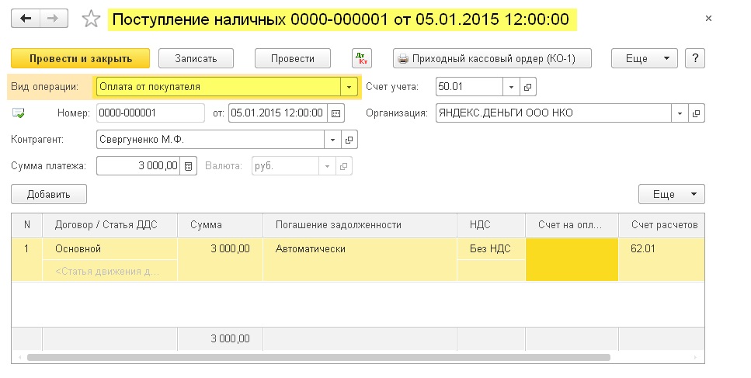This screenshot has width=751, height=378.
Task: Click the Номер field 0000-000001
Action: pos(151,113)
